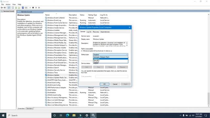Open Windows Start button on taskbar
Image resolution: width=210 pixels, height=118 pixels.
click(x=3, y=115)
